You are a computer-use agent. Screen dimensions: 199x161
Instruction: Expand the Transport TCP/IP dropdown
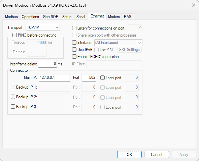click(x=43, y=28)
